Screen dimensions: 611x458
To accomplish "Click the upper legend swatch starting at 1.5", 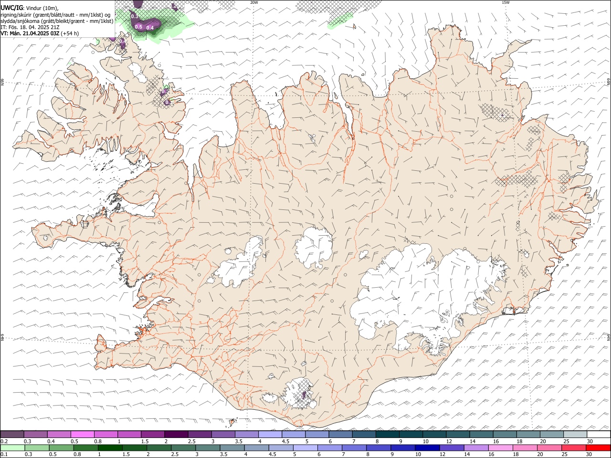I will pos(152,435).
